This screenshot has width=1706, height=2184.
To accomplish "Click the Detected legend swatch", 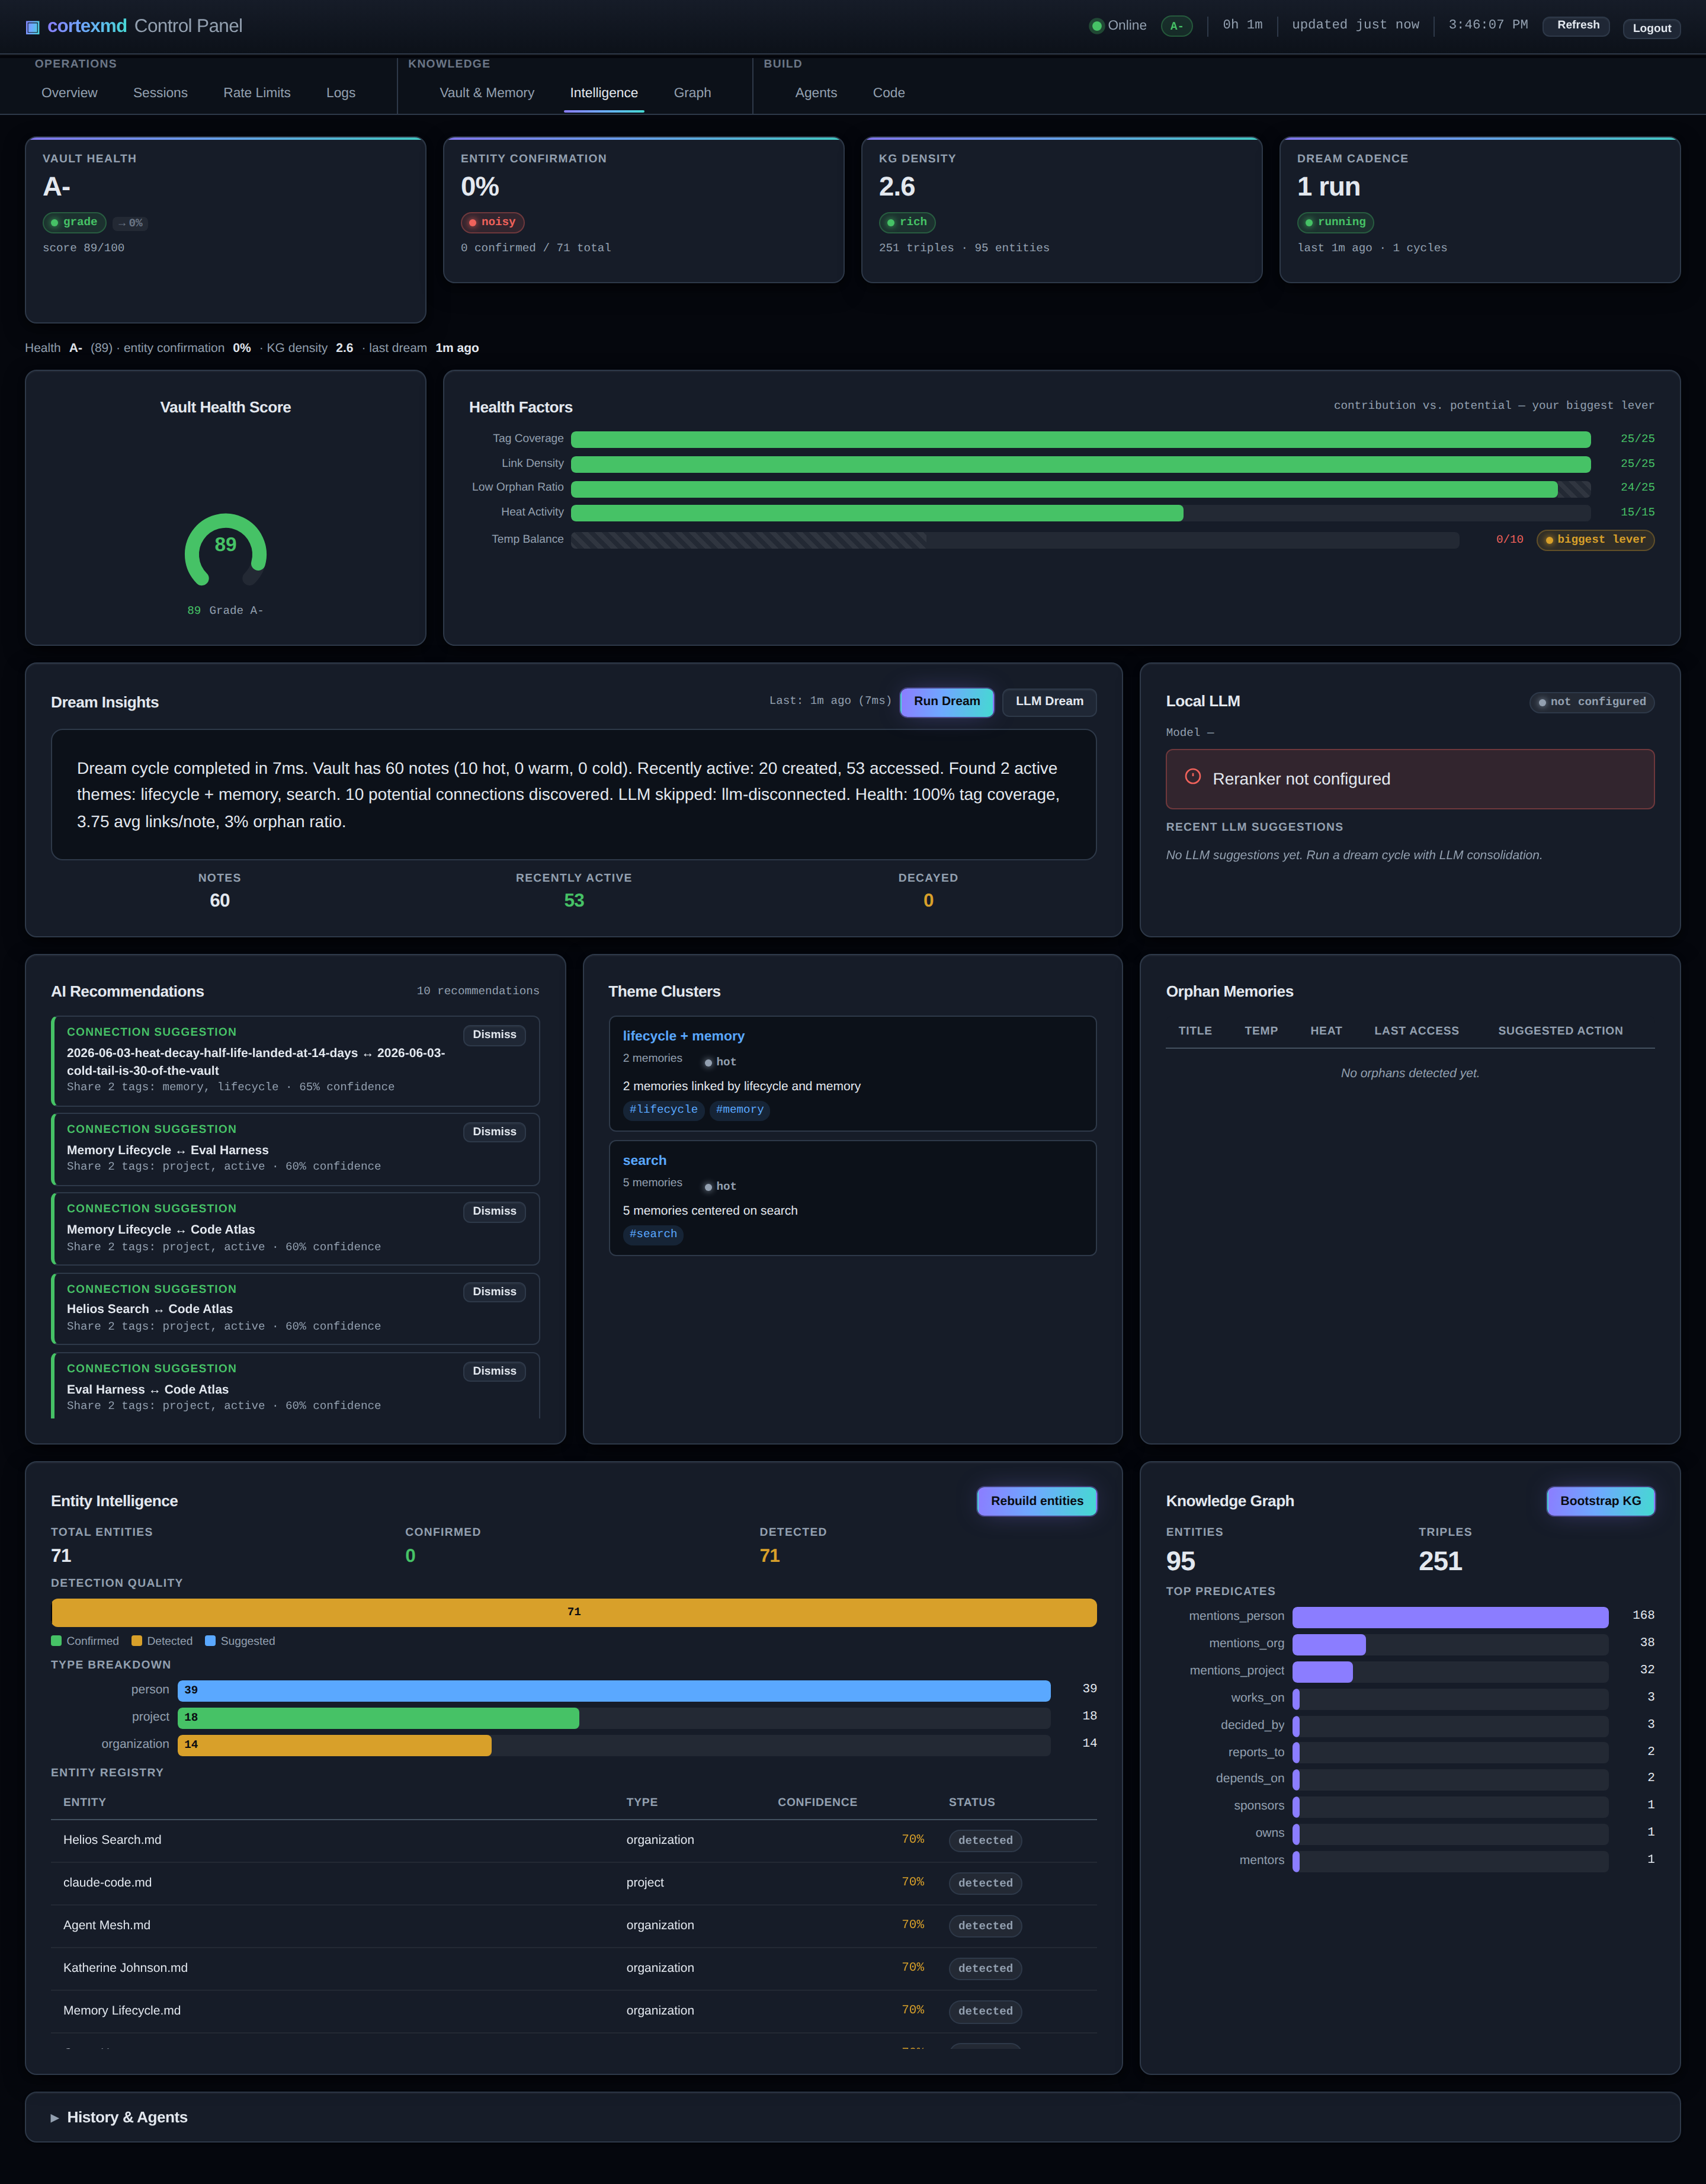I will [136, 1641].
